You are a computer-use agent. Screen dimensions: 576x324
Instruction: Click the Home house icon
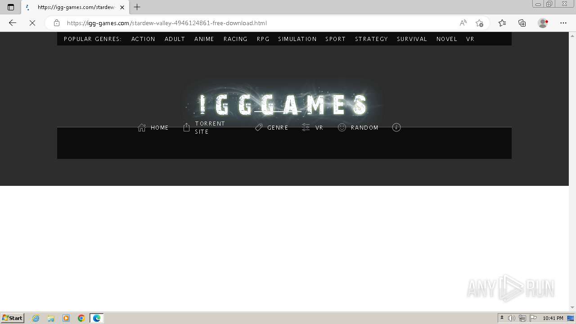pos(142,128)
